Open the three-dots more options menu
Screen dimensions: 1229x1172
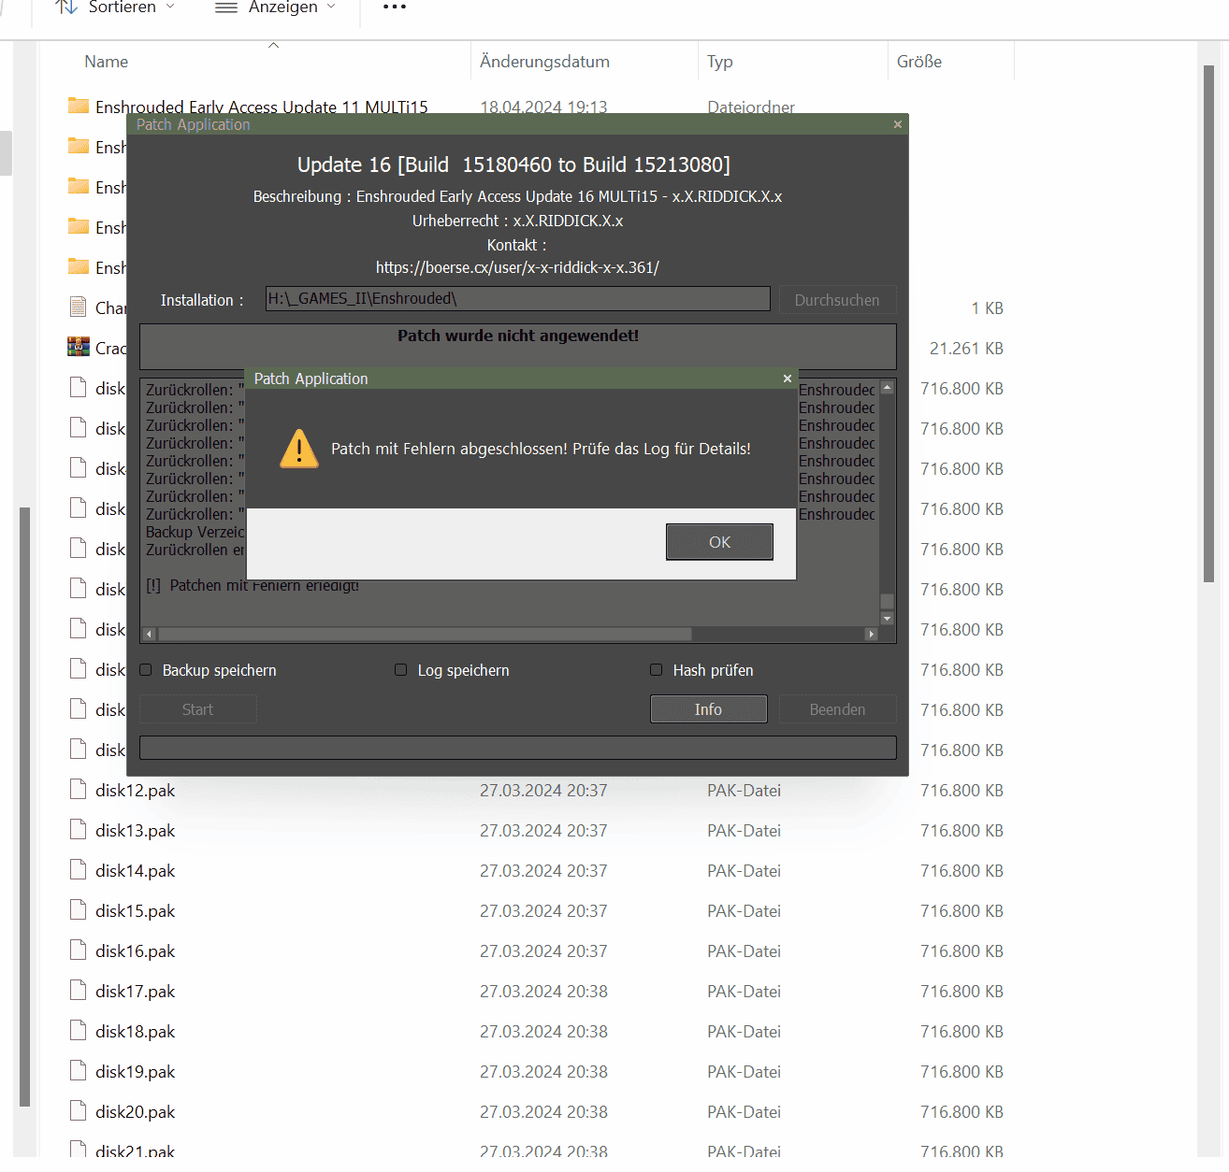pyautogui.click(x=395, y=7)
